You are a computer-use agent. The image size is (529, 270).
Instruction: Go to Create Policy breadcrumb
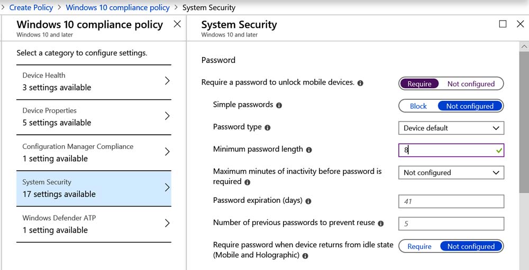click(x=31, y=7)
